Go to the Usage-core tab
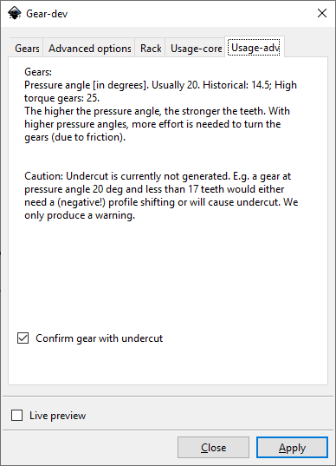The width and height of the screenshot is (336, 466). [x=196, y=48]
